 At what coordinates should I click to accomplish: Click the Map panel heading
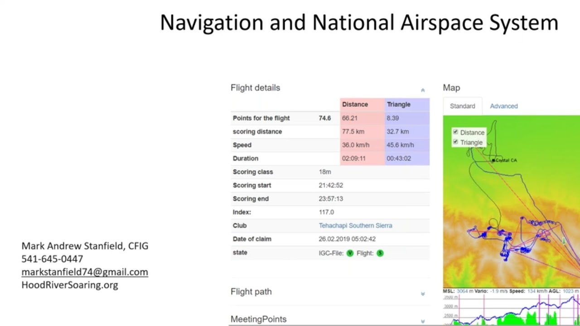coord(451,88)
